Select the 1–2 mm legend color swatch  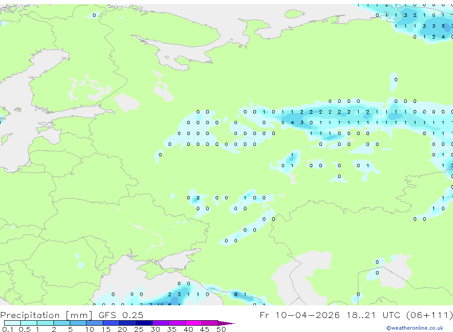coord(45,323)
